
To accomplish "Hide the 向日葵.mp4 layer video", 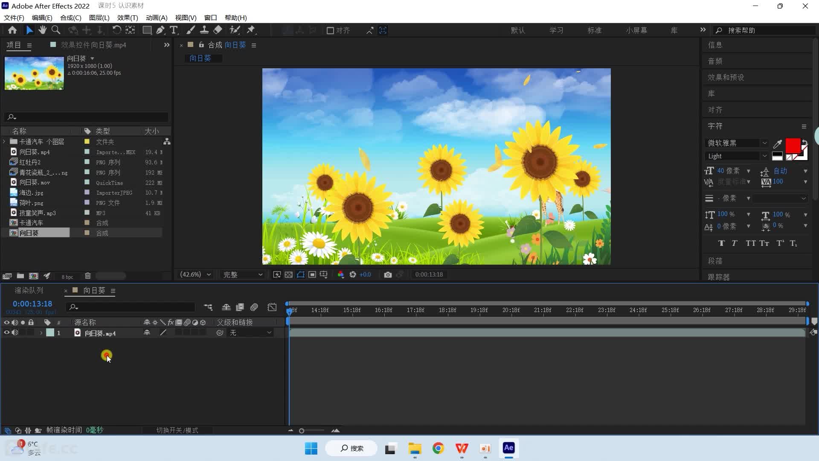I will tap(6, 333).
